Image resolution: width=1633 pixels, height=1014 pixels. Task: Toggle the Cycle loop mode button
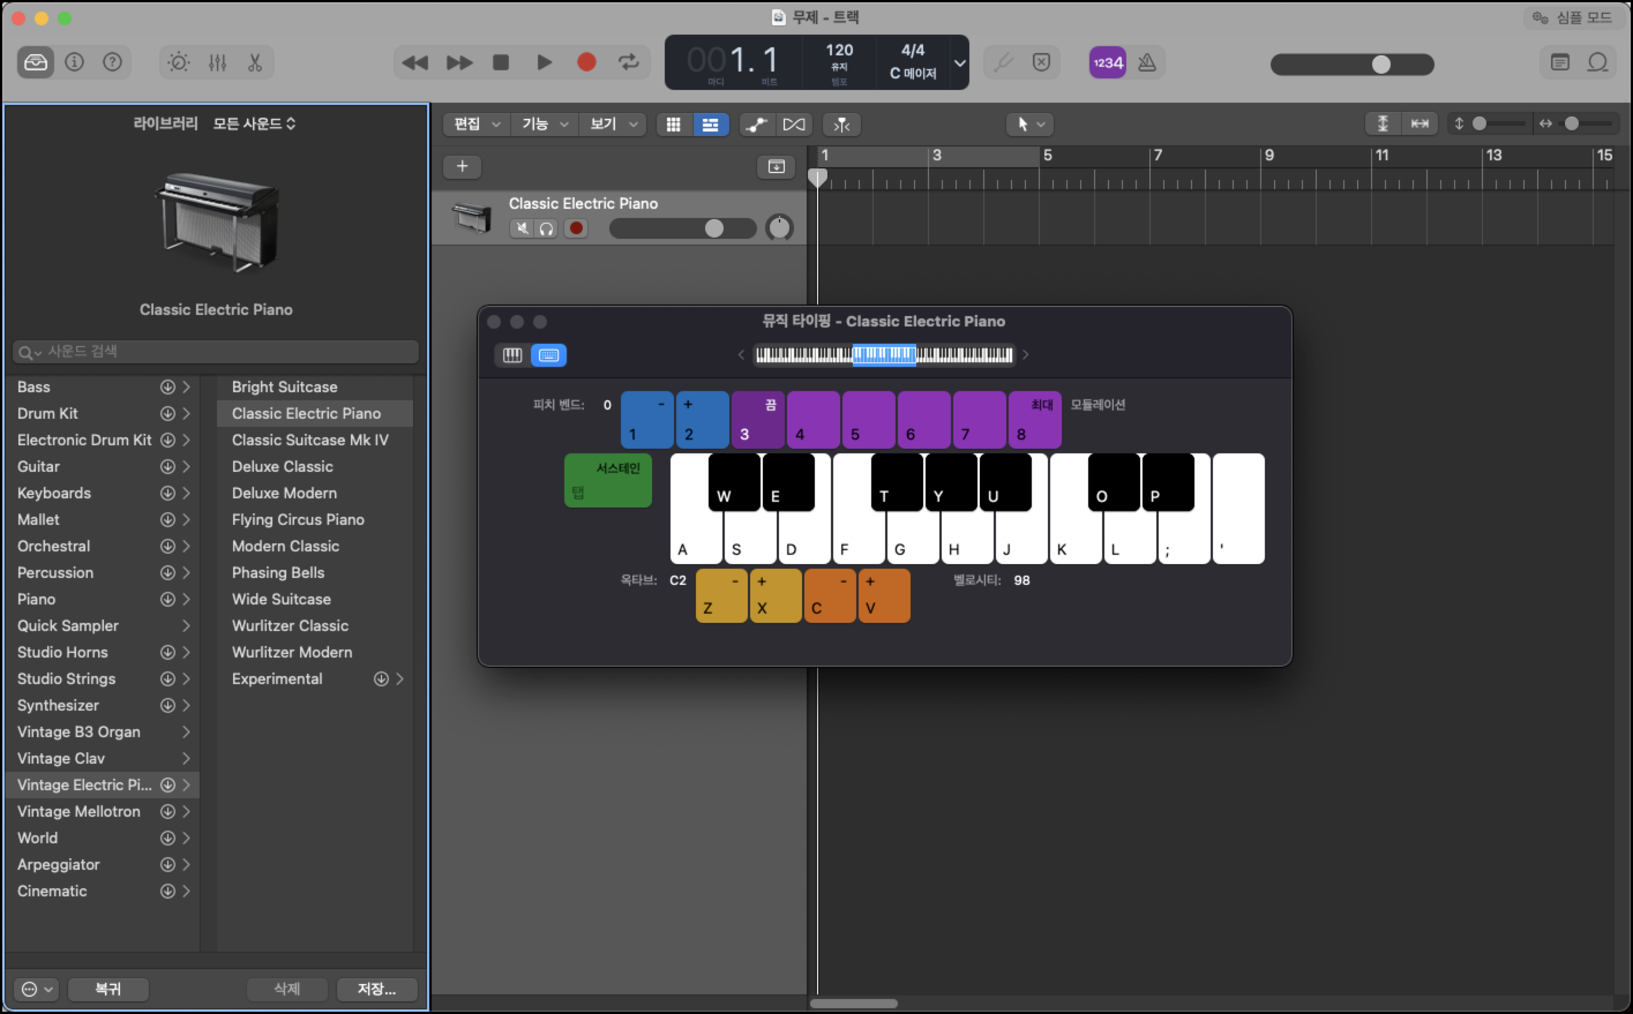628,62
